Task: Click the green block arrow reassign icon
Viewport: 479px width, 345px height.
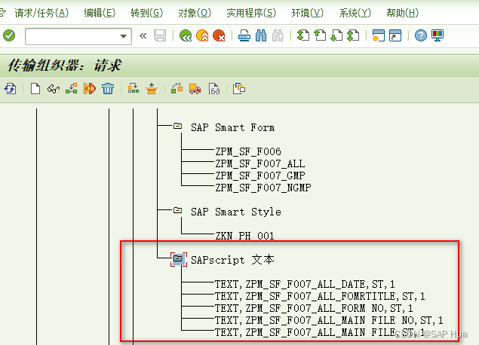Action: coord(177,89)
